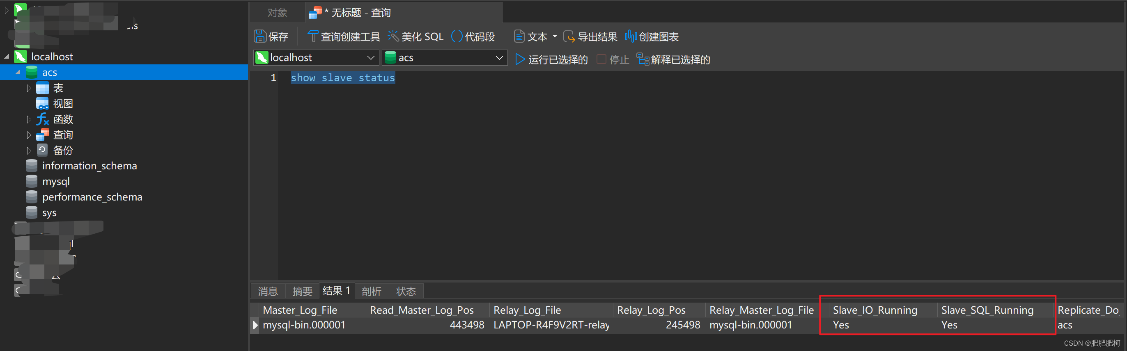Viewport: 1127px width, 351px height.
Task: Click the 'show slave status' query text
Action: tap(343, 78)
